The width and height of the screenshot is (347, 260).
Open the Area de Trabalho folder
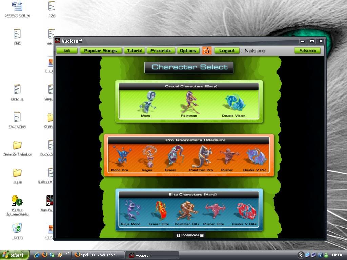[17, 148]
